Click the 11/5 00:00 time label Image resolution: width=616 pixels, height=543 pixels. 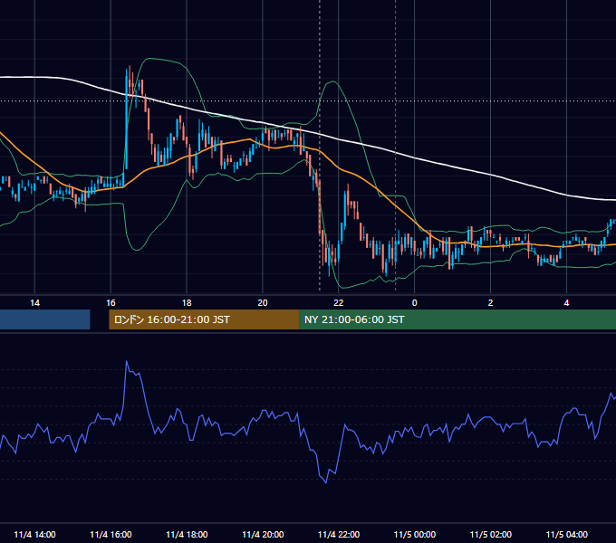click(415, 534)
